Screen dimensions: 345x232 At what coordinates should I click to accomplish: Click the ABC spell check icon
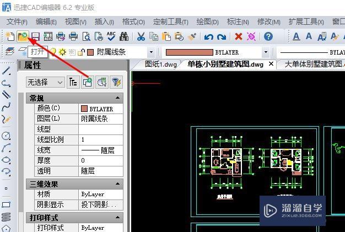(x=111, y=36)
